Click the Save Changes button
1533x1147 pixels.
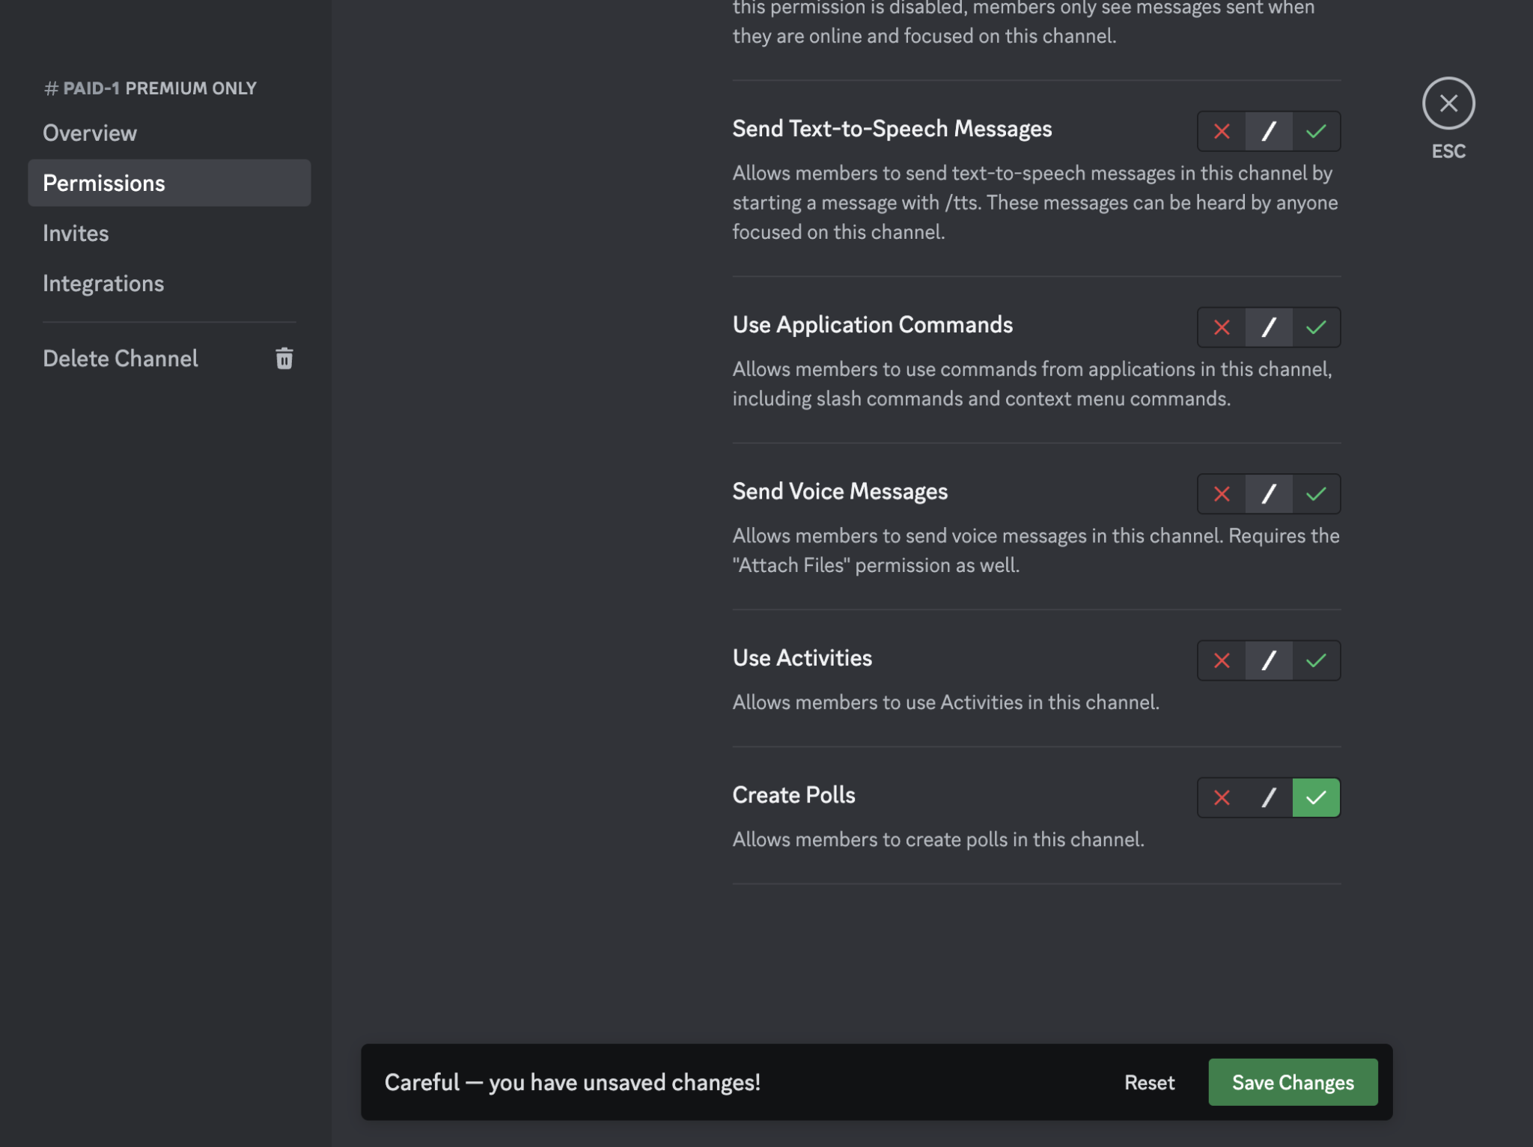pos(1293,1082)
